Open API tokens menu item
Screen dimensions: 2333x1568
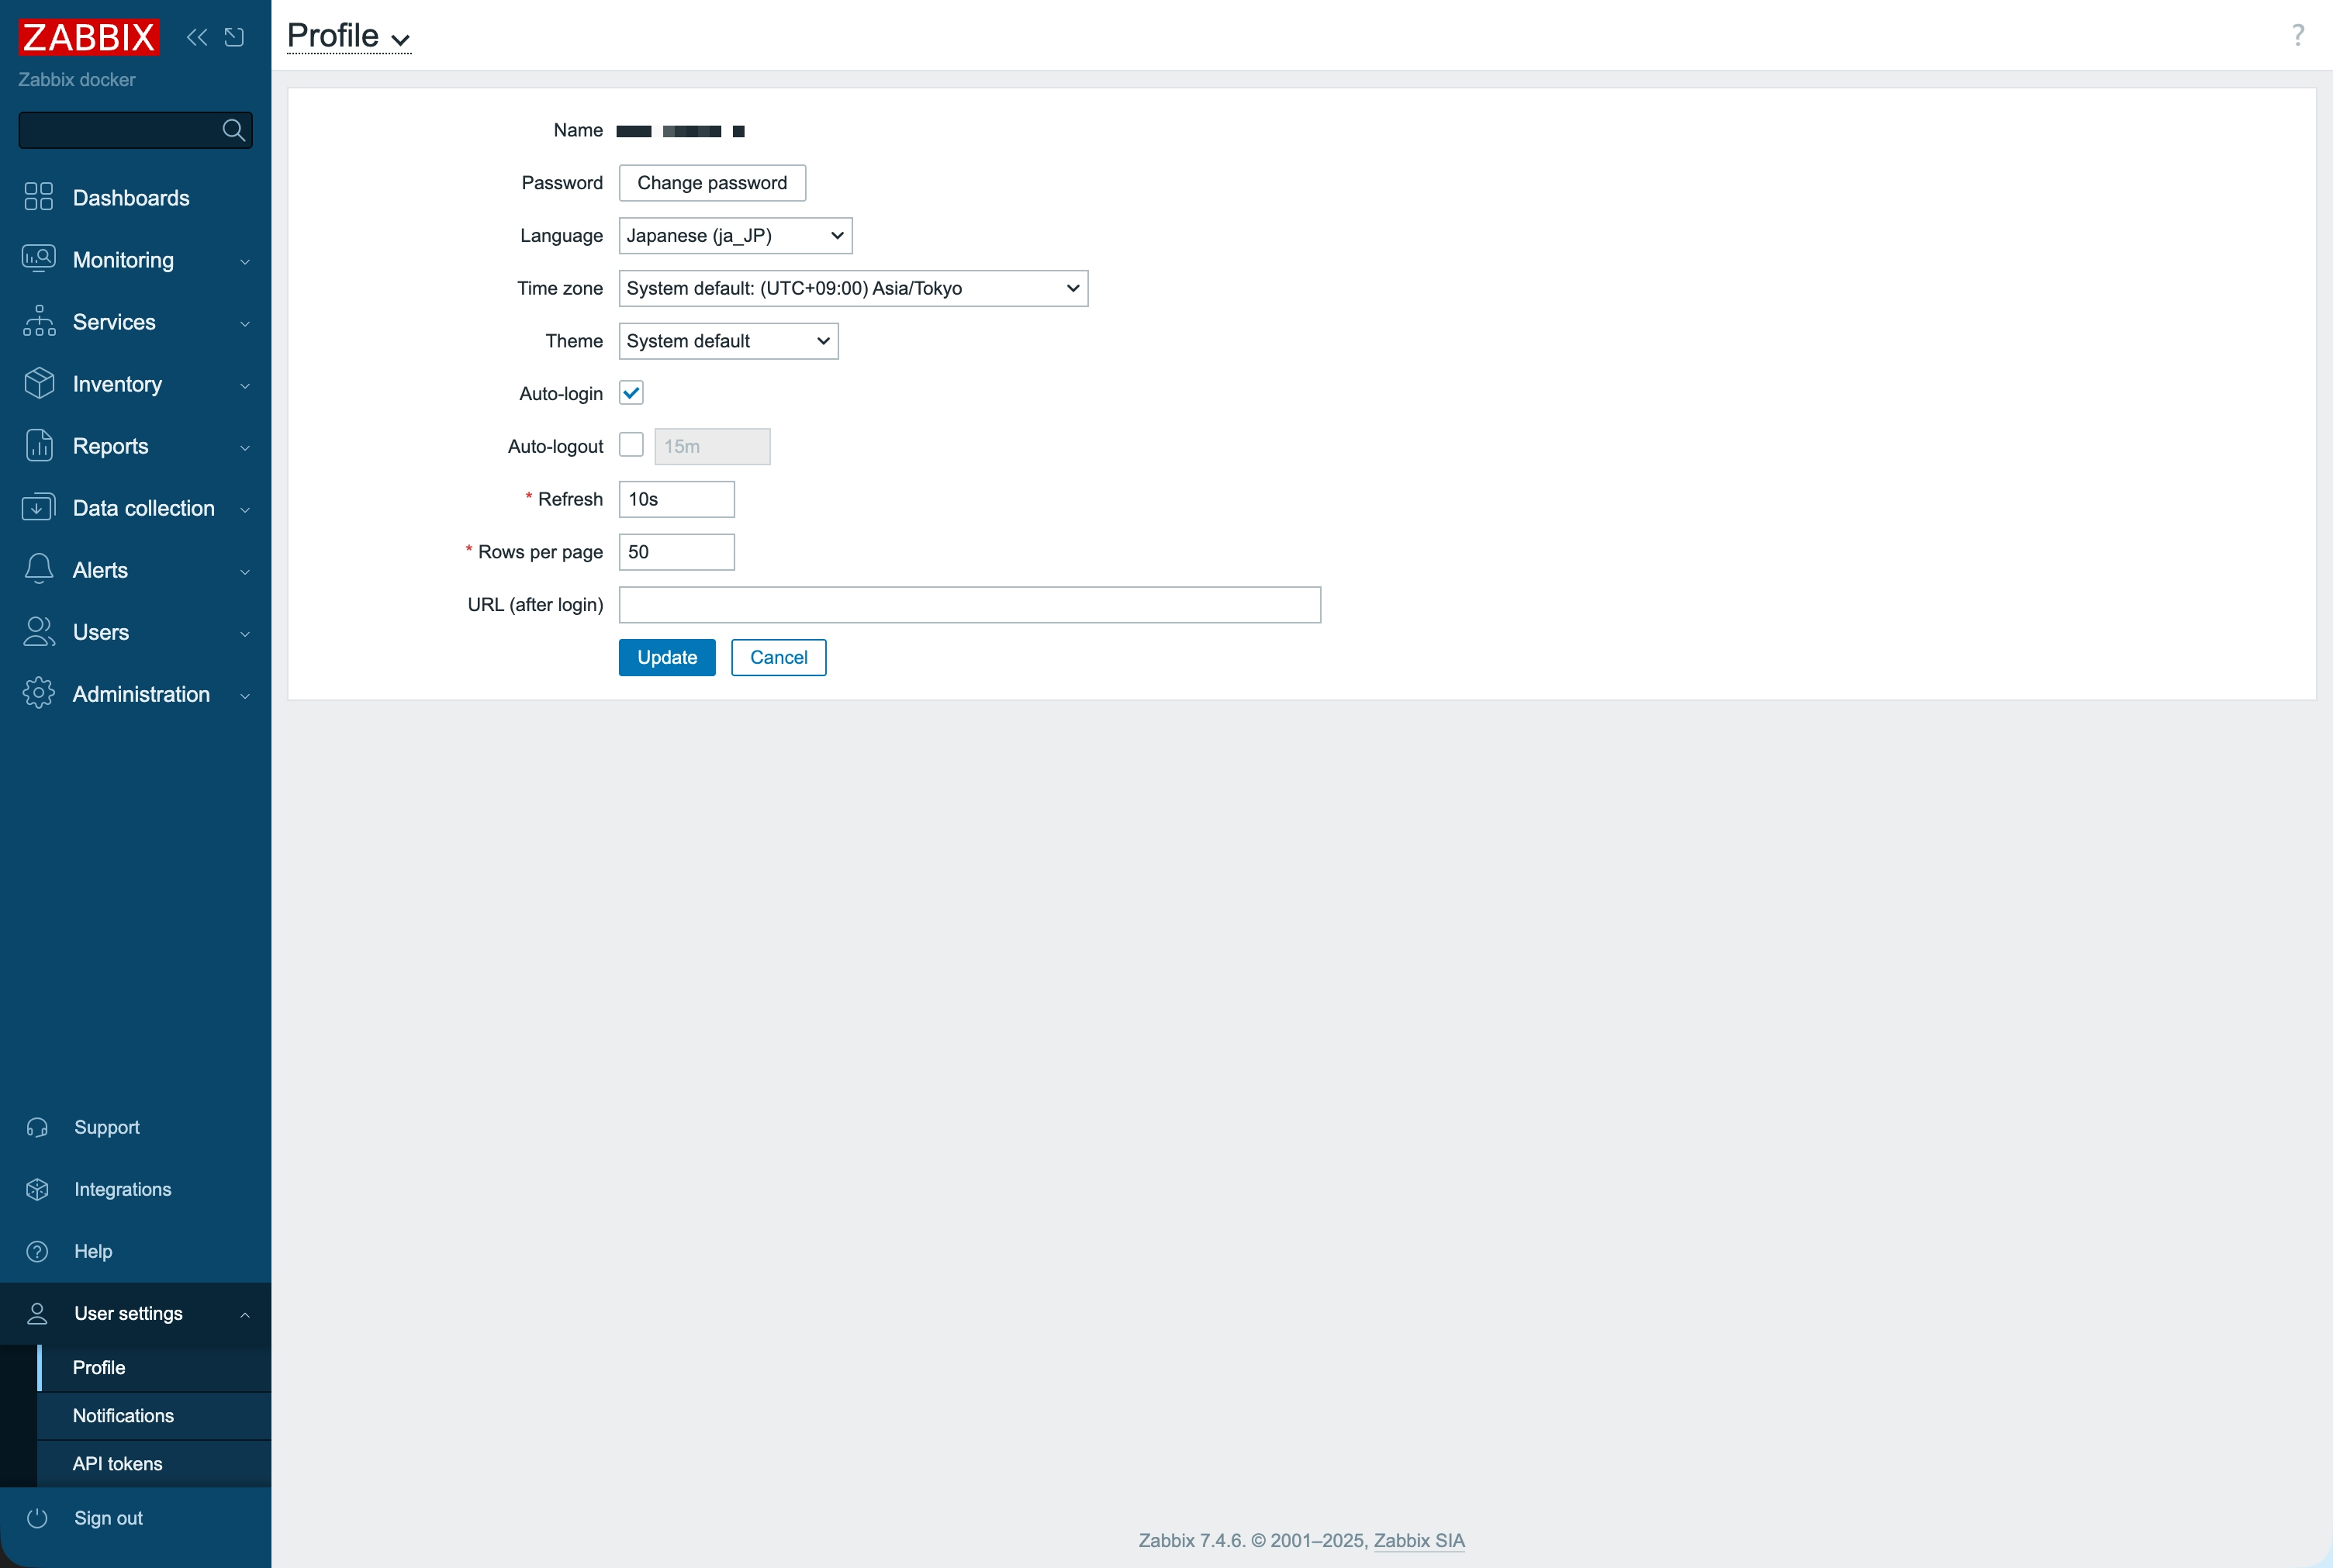pos(117,1463)
